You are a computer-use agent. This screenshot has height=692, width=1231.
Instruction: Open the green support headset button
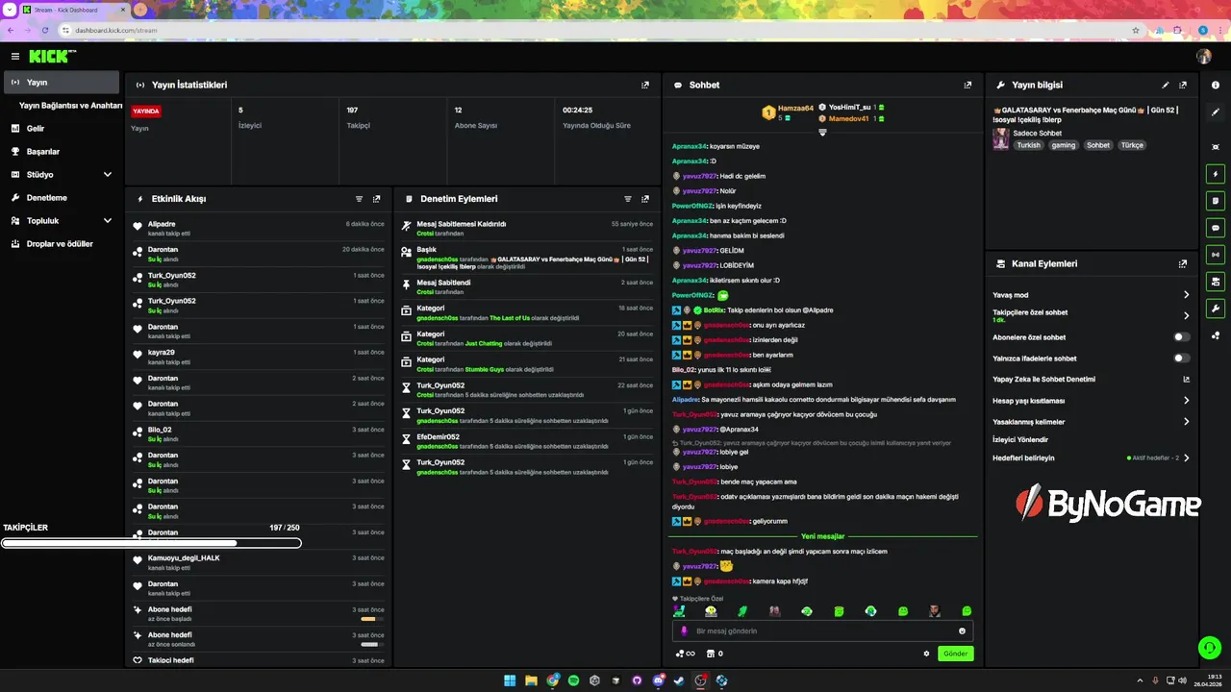pos(1210,648)
